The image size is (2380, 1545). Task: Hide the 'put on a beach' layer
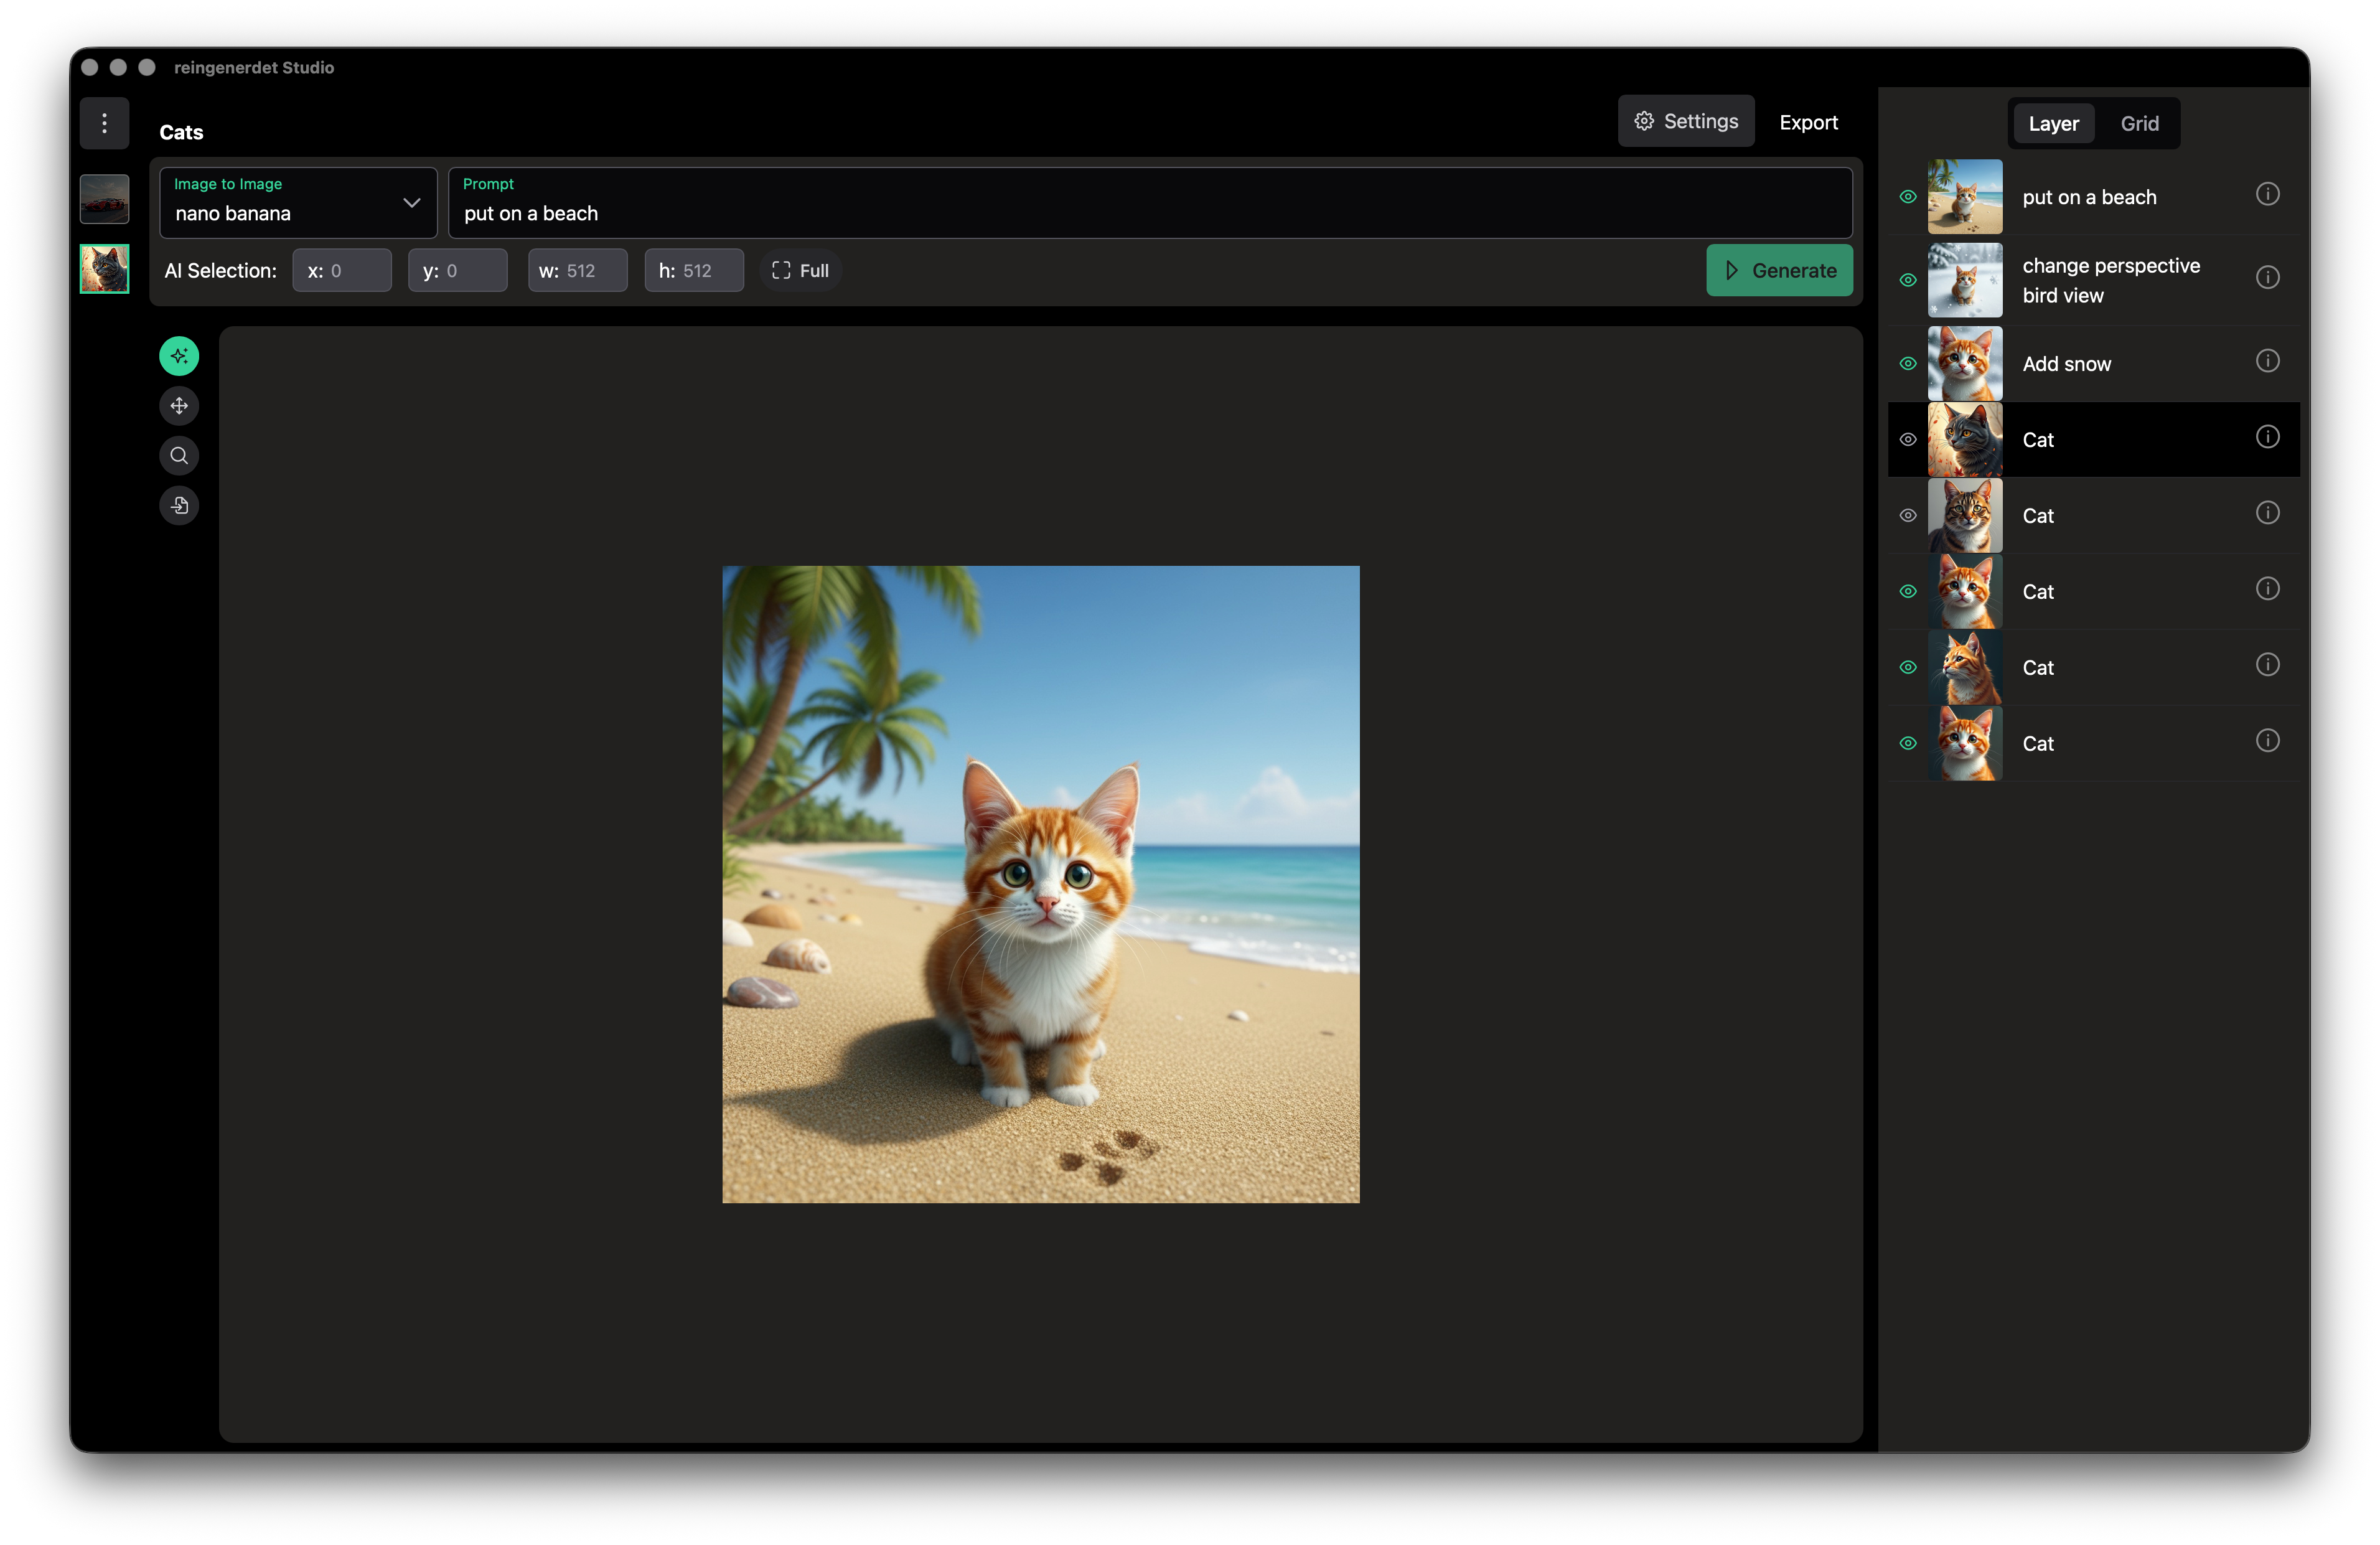(x=1907, y=197)
